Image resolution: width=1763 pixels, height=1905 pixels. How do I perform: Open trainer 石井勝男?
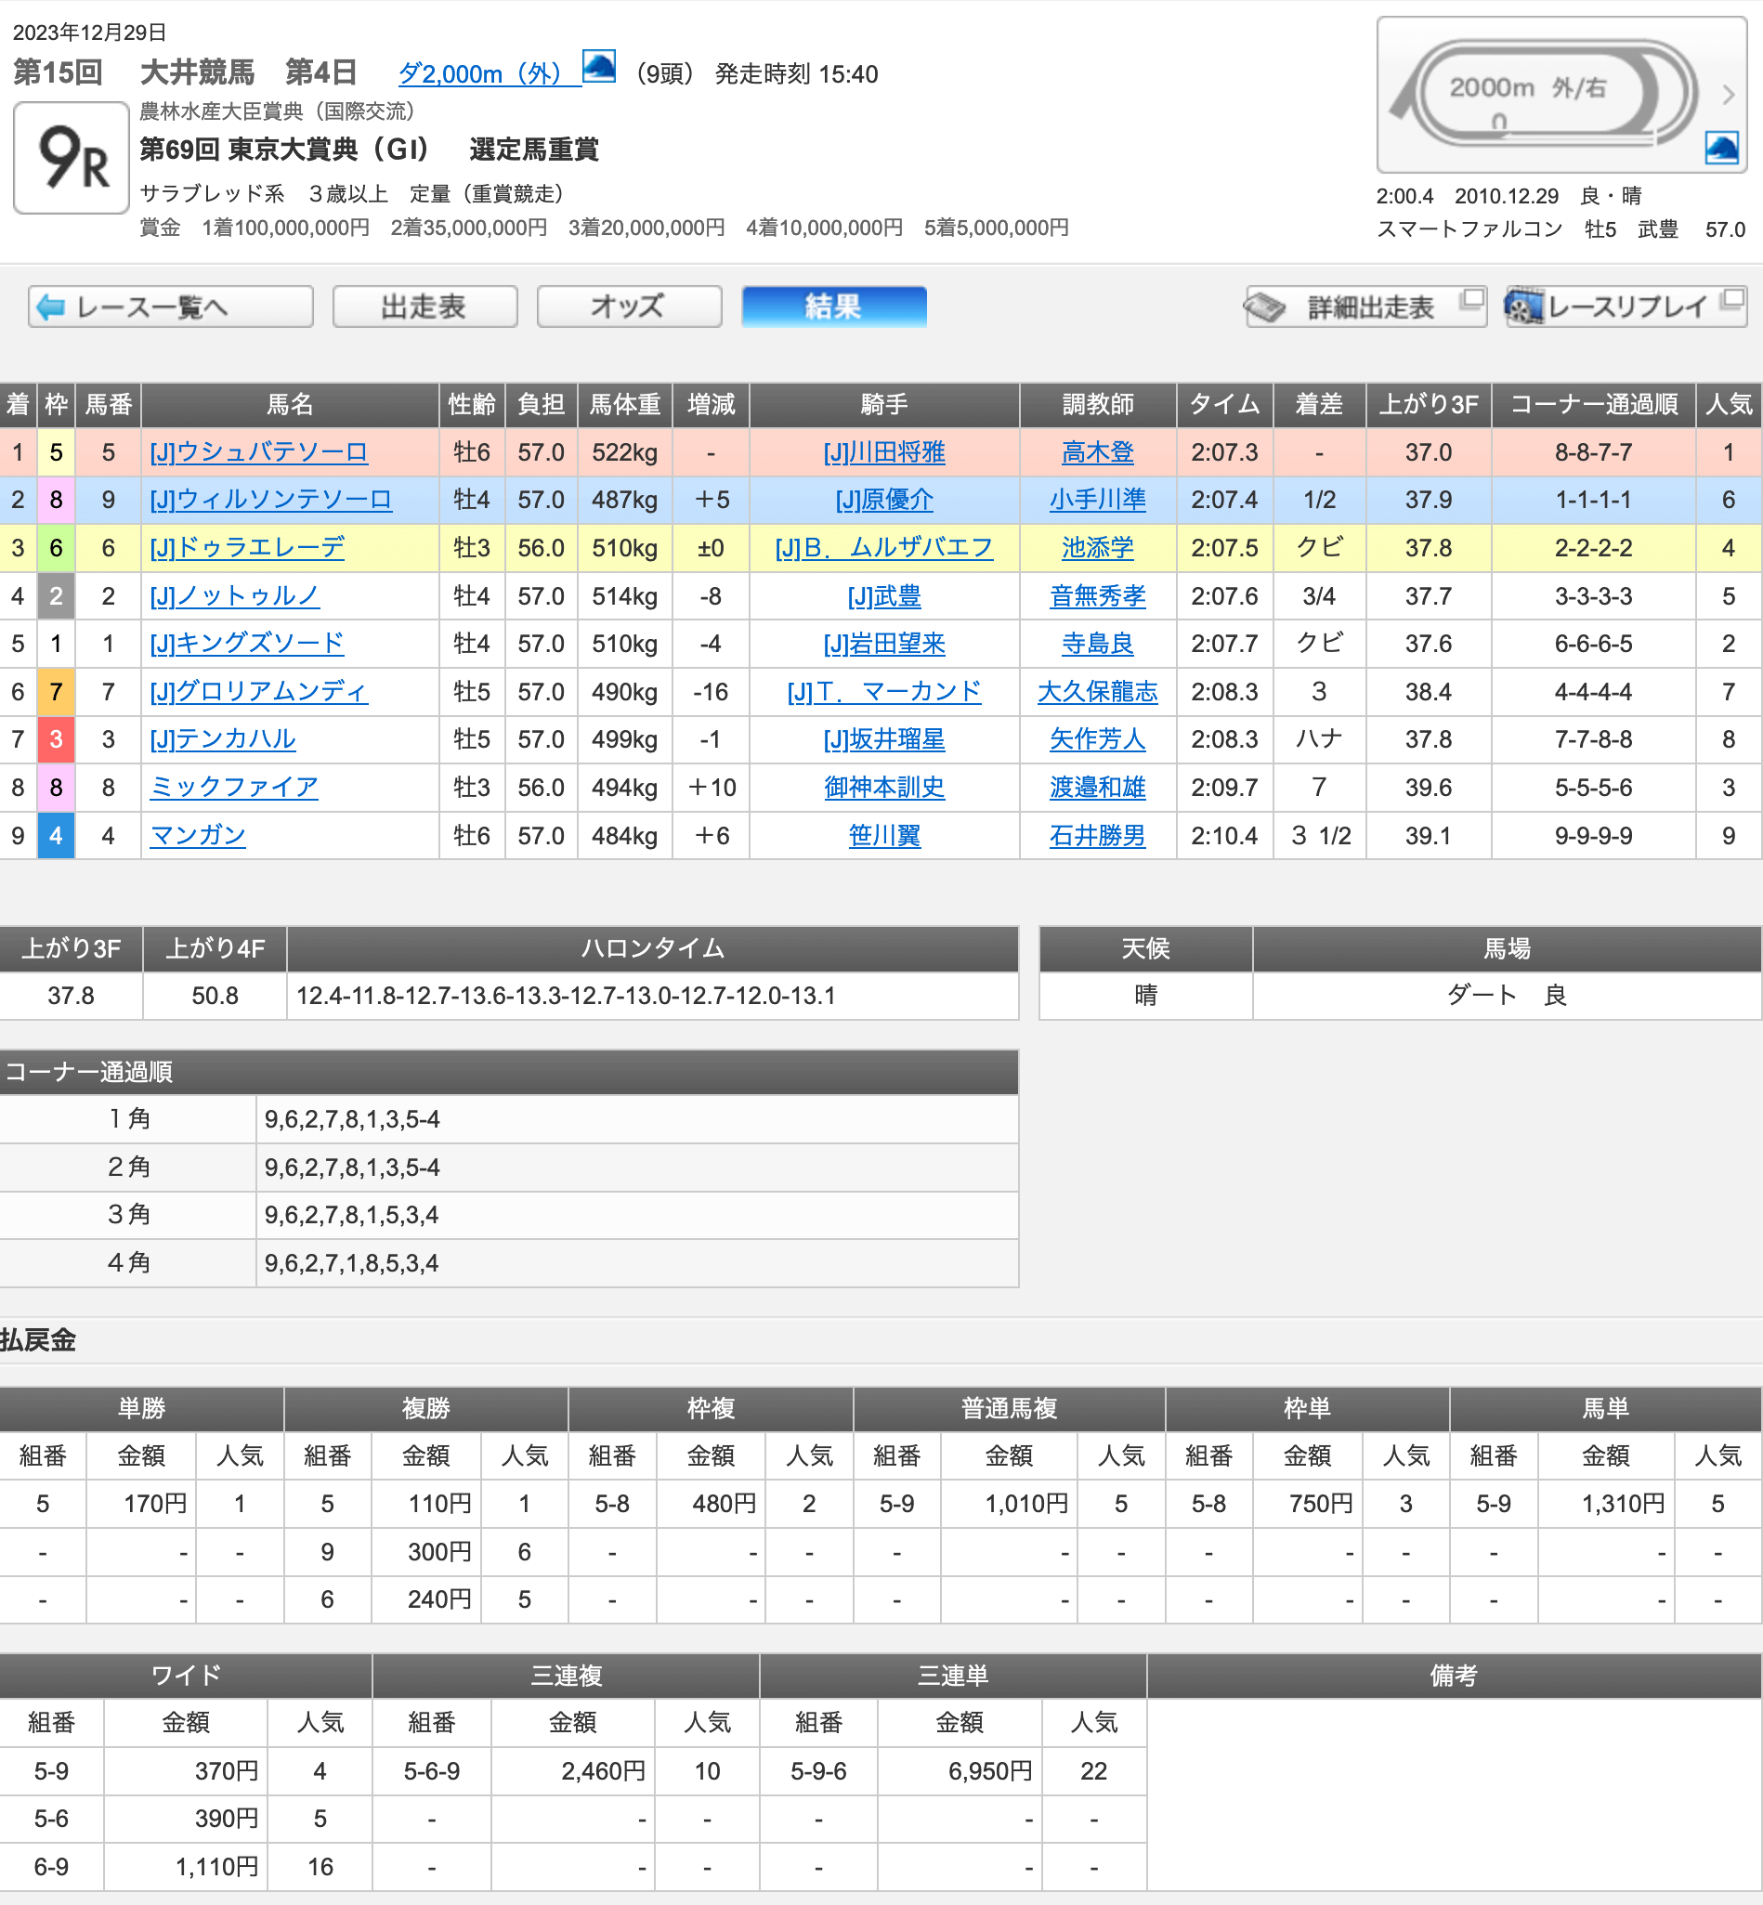1098,836
